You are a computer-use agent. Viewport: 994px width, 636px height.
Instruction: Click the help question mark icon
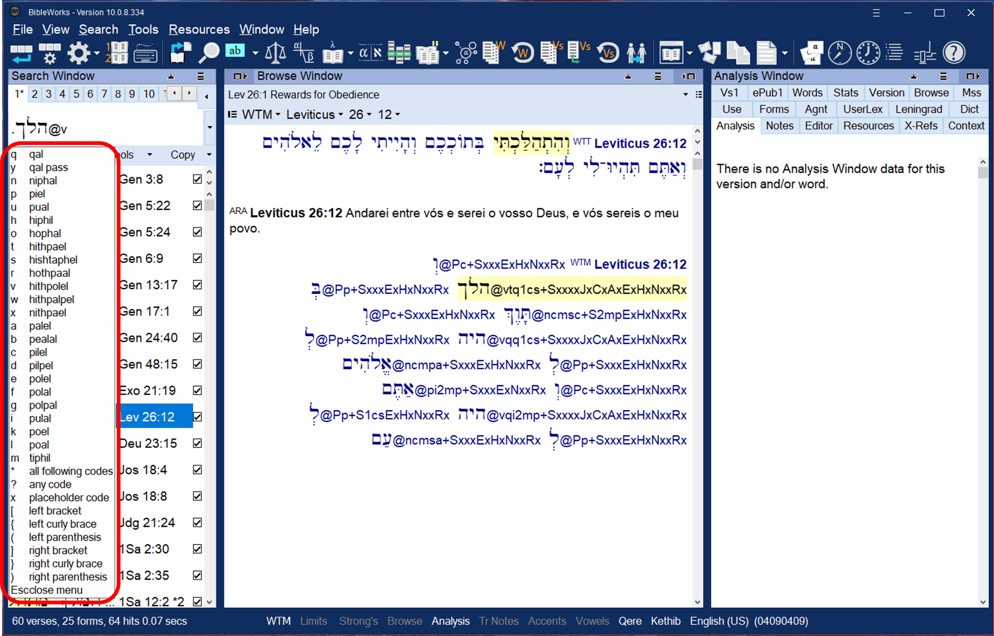tap(954, 53)
